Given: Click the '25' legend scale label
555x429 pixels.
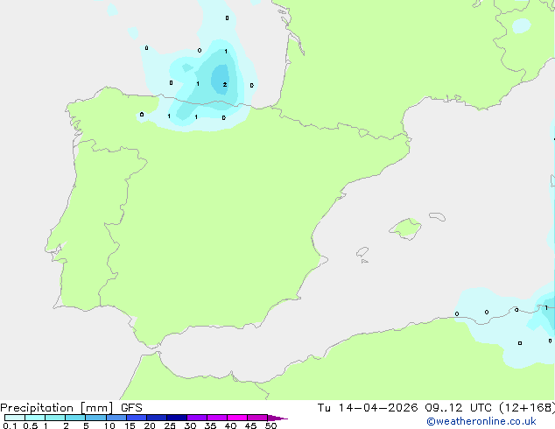Looking at the screenshot, I should [x=170, y=425].
